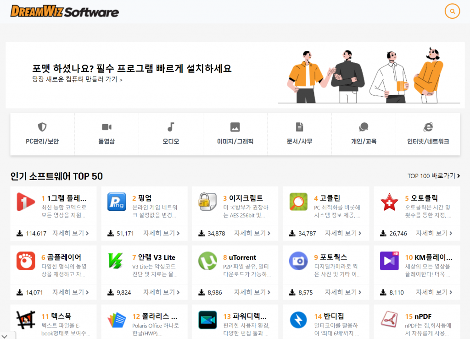470x339 pixels.
Task: Select the 동영상 category label
Action: pyautogui.click(x=106, y=141)
